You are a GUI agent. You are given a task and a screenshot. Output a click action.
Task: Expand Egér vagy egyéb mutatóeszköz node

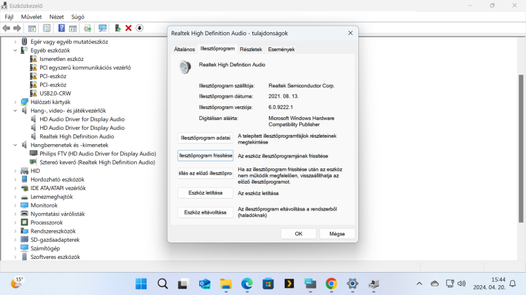[15, 42]
